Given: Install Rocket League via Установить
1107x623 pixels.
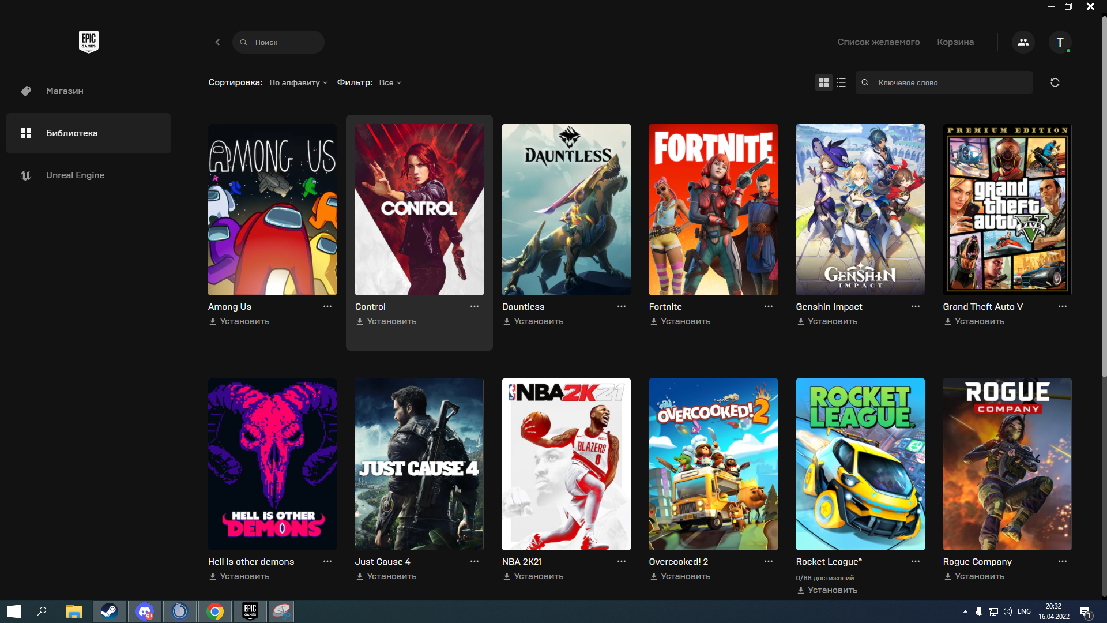Looking at the screenshot, I should (827, 590).
